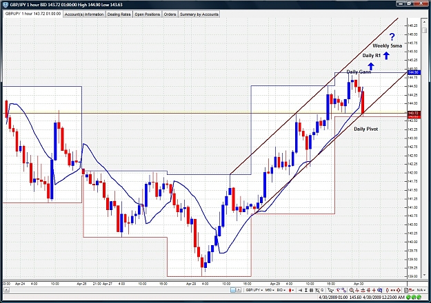
Task: Click the shield app icon in title bar
Action: (6, 4)
